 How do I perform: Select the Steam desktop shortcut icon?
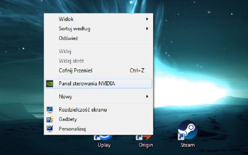coord(187,130)
